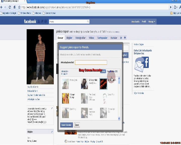Click the facebook logo
Screen dimensions: 181x145
pyautogui.click(x=30, y=21)
